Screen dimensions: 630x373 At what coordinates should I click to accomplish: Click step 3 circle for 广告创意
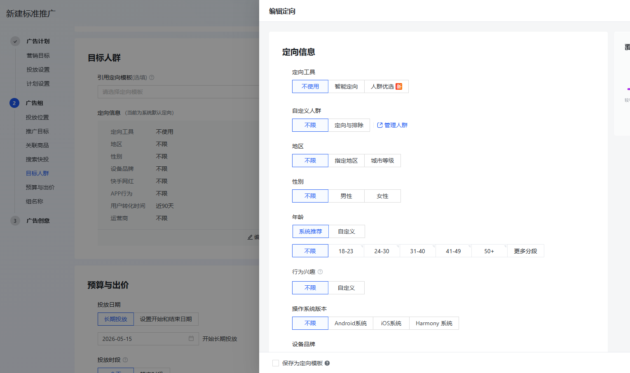[15, 221]
